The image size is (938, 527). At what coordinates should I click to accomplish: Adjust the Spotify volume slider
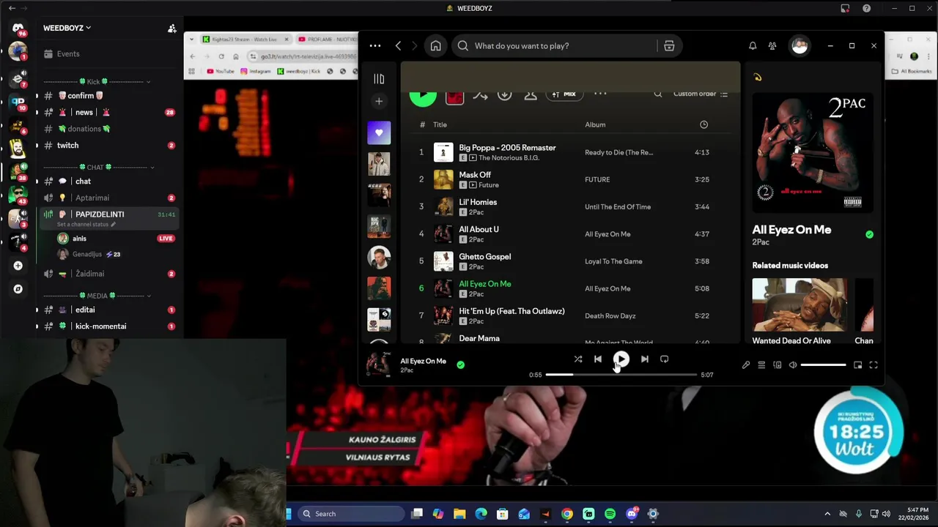point(823,365)
